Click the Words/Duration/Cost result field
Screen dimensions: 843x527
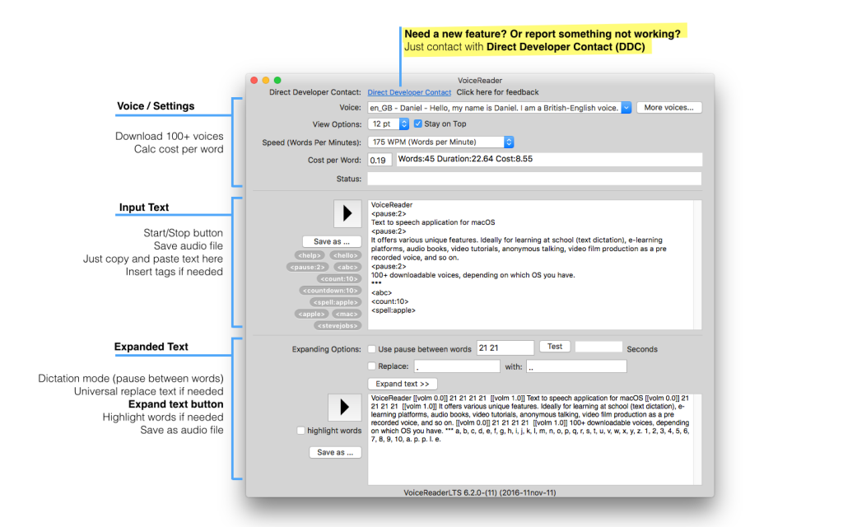pos(549,160)
